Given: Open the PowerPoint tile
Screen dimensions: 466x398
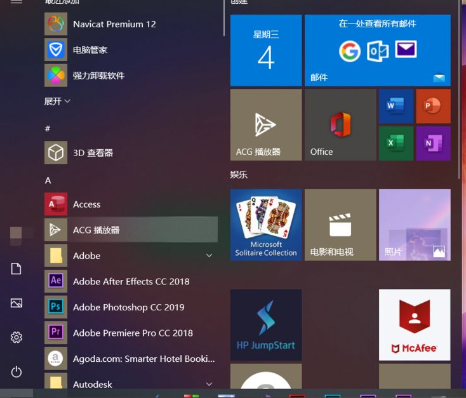Looking at the screenshot, I should click(434, 106).
